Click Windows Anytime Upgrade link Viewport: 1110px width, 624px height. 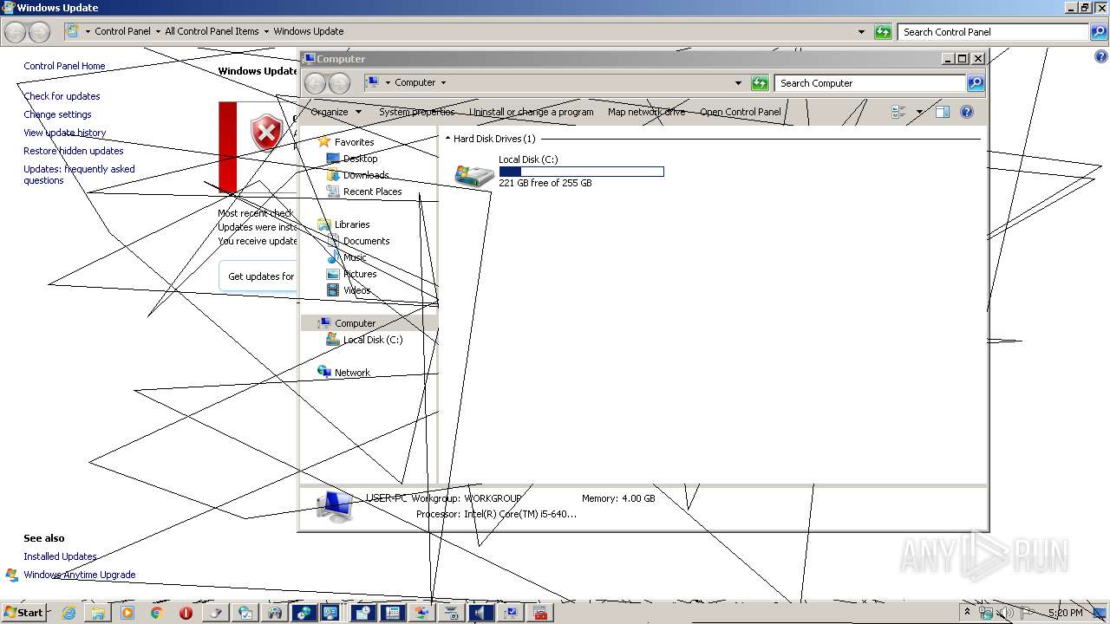[x=80, y=575]
